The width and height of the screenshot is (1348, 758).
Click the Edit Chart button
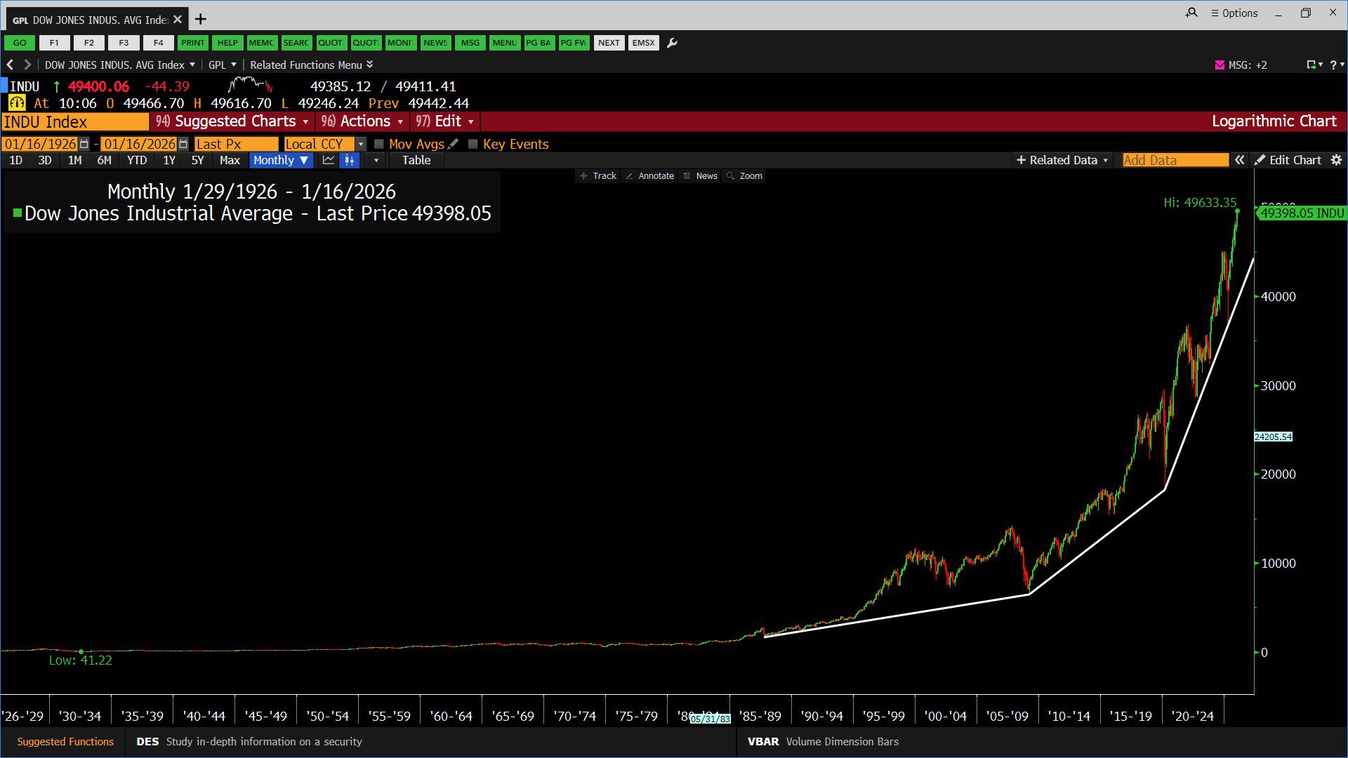pos(1288,160)
